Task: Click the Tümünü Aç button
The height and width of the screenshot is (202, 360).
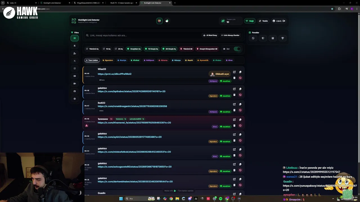Action: click(92, 49)
